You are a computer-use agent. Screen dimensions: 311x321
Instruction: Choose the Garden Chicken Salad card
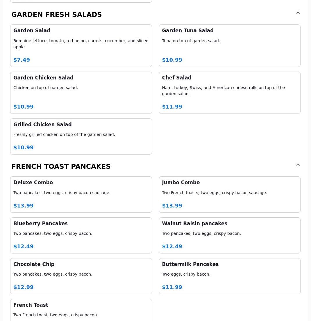click(x=81, y=93)
